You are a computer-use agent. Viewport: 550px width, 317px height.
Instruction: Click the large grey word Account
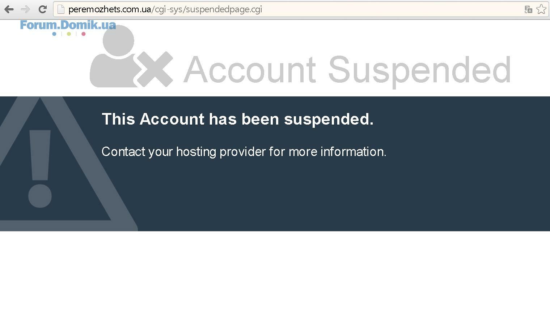point(250,69)
